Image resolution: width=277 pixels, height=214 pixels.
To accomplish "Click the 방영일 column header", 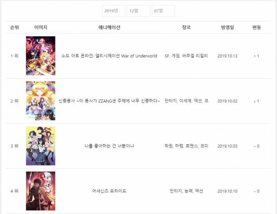I will 227,27.
